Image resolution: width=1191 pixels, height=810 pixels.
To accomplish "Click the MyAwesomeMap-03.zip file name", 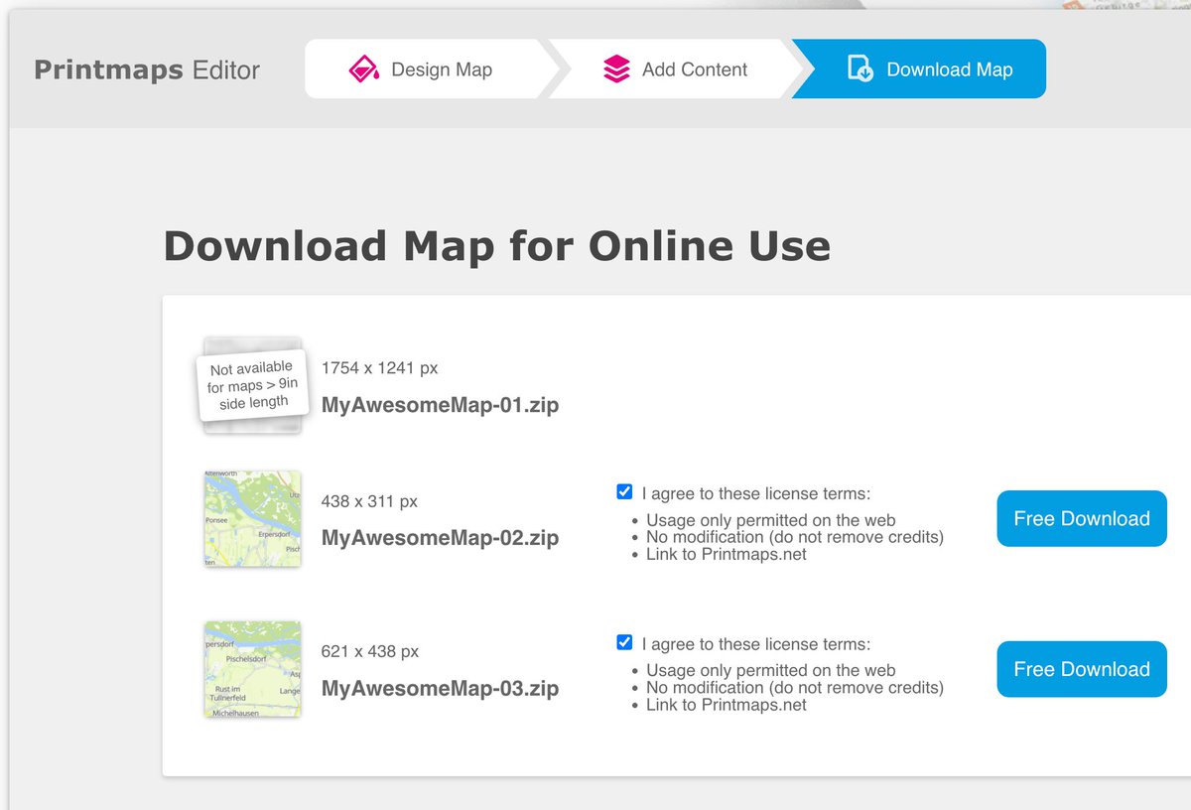I will (440, 688).
